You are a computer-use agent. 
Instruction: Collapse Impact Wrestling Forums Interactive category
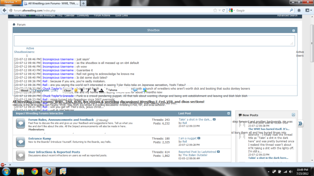tap(228, 113)
